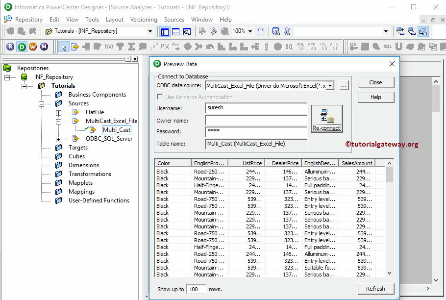
Task: Expand the FlatFile source node
Action: (59, 112)
